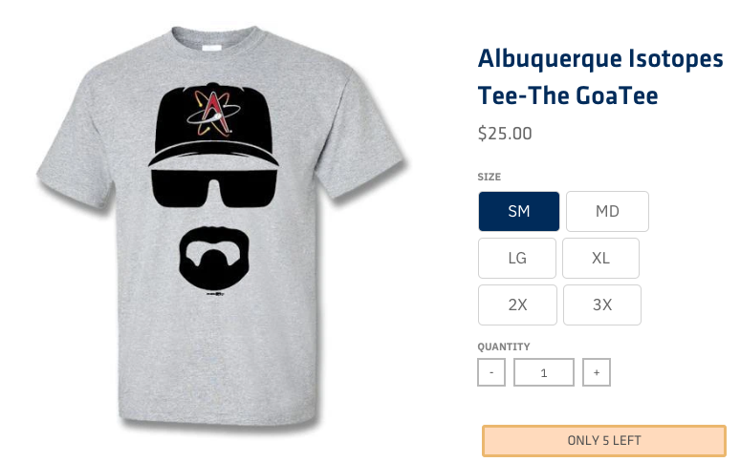
Task: Click the black sunglasses graphic on the shirt
Action: [214, 188]
